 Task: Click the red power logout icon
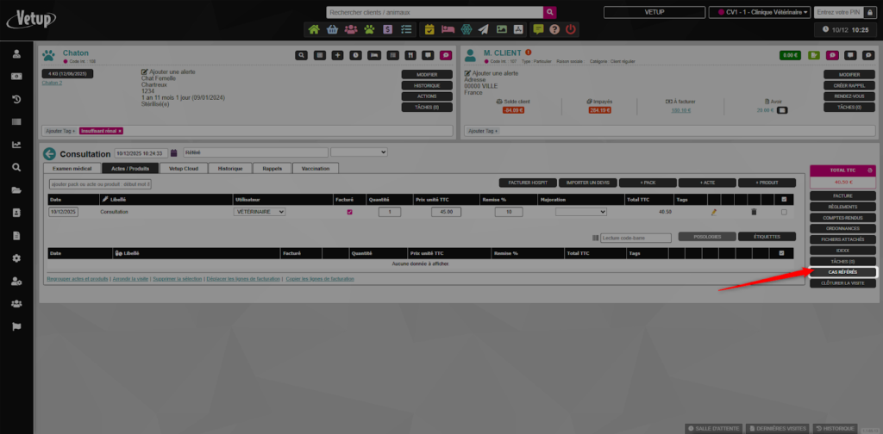(x=571, y=29)
